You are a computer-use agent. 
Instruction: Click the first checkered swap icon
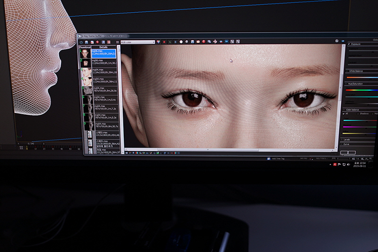232,42
